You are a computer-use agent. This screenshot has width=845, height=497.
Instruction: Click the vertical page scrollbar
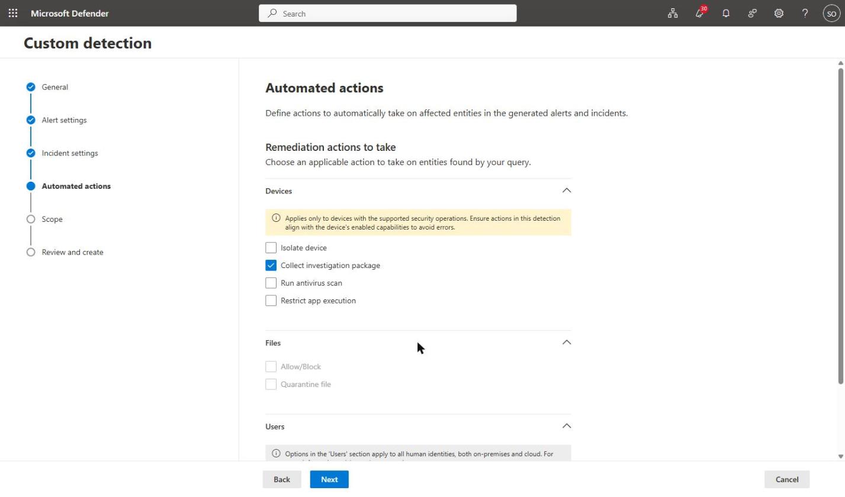[841, 225]
